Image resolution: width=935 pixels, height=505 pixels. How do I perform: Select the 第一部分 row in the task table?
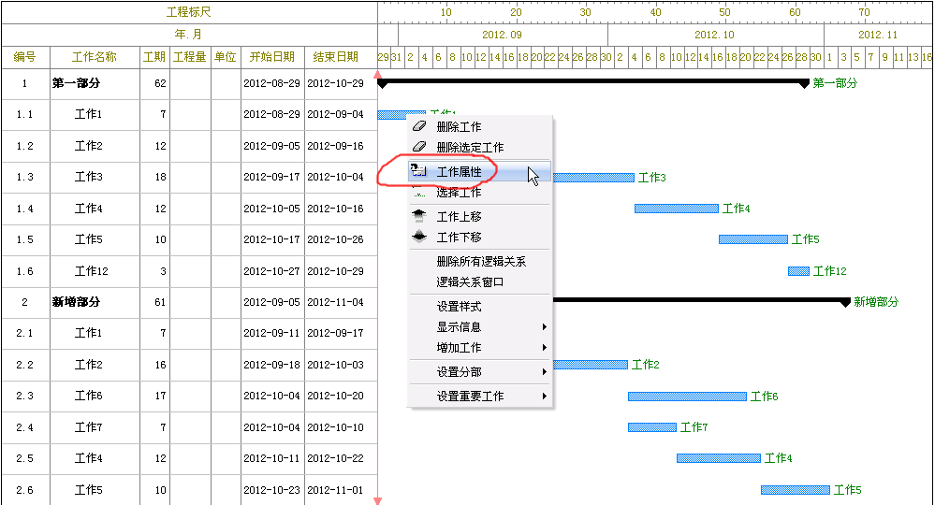pyautogui.click(x=76, y=83)
